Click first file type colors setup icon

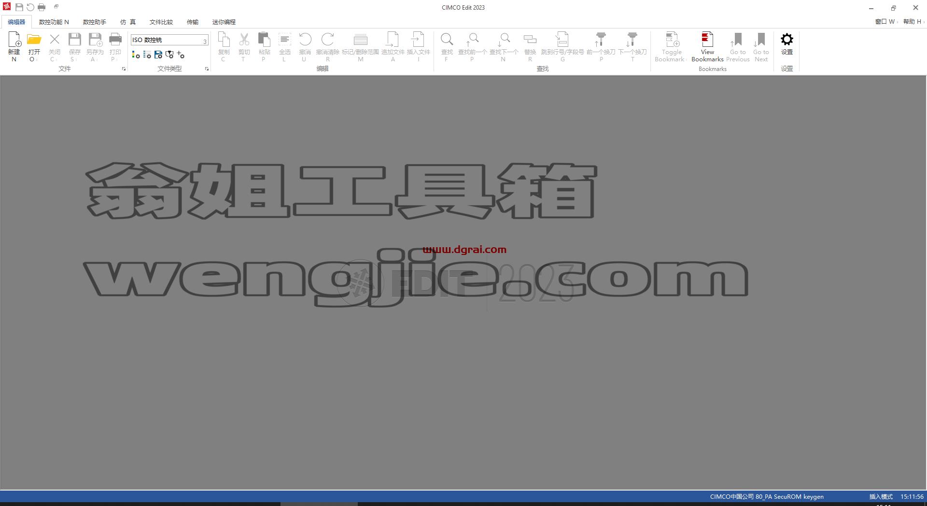click(136, 55)
